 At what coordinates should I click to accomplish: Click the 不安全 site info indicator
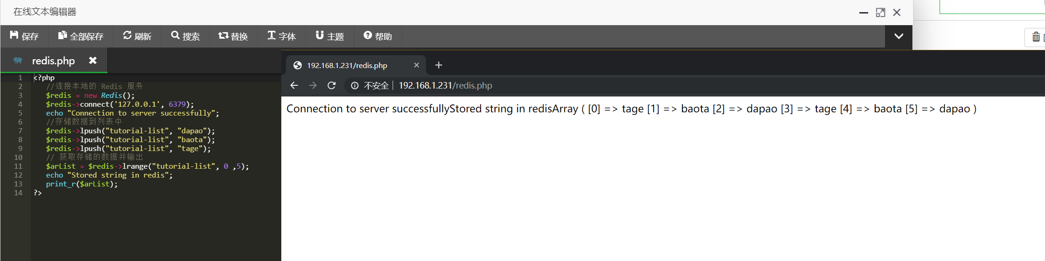pos(370,85)
